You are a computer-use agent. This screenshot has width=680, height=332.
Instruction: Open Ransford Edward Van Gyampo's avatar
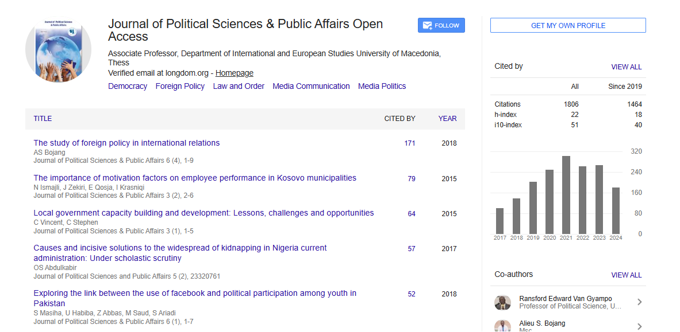(x=502, y=303)
